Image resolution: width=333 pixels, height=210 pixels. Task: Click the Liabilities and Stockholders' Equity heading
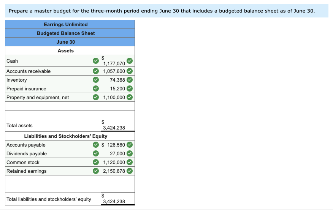(x=66, y=136)
